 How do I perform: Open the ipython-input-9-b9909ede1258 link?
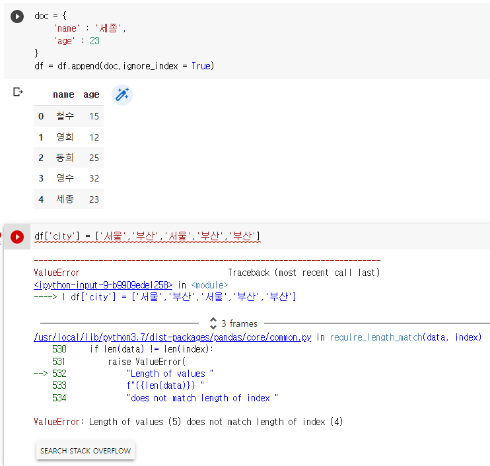(103, 285)
